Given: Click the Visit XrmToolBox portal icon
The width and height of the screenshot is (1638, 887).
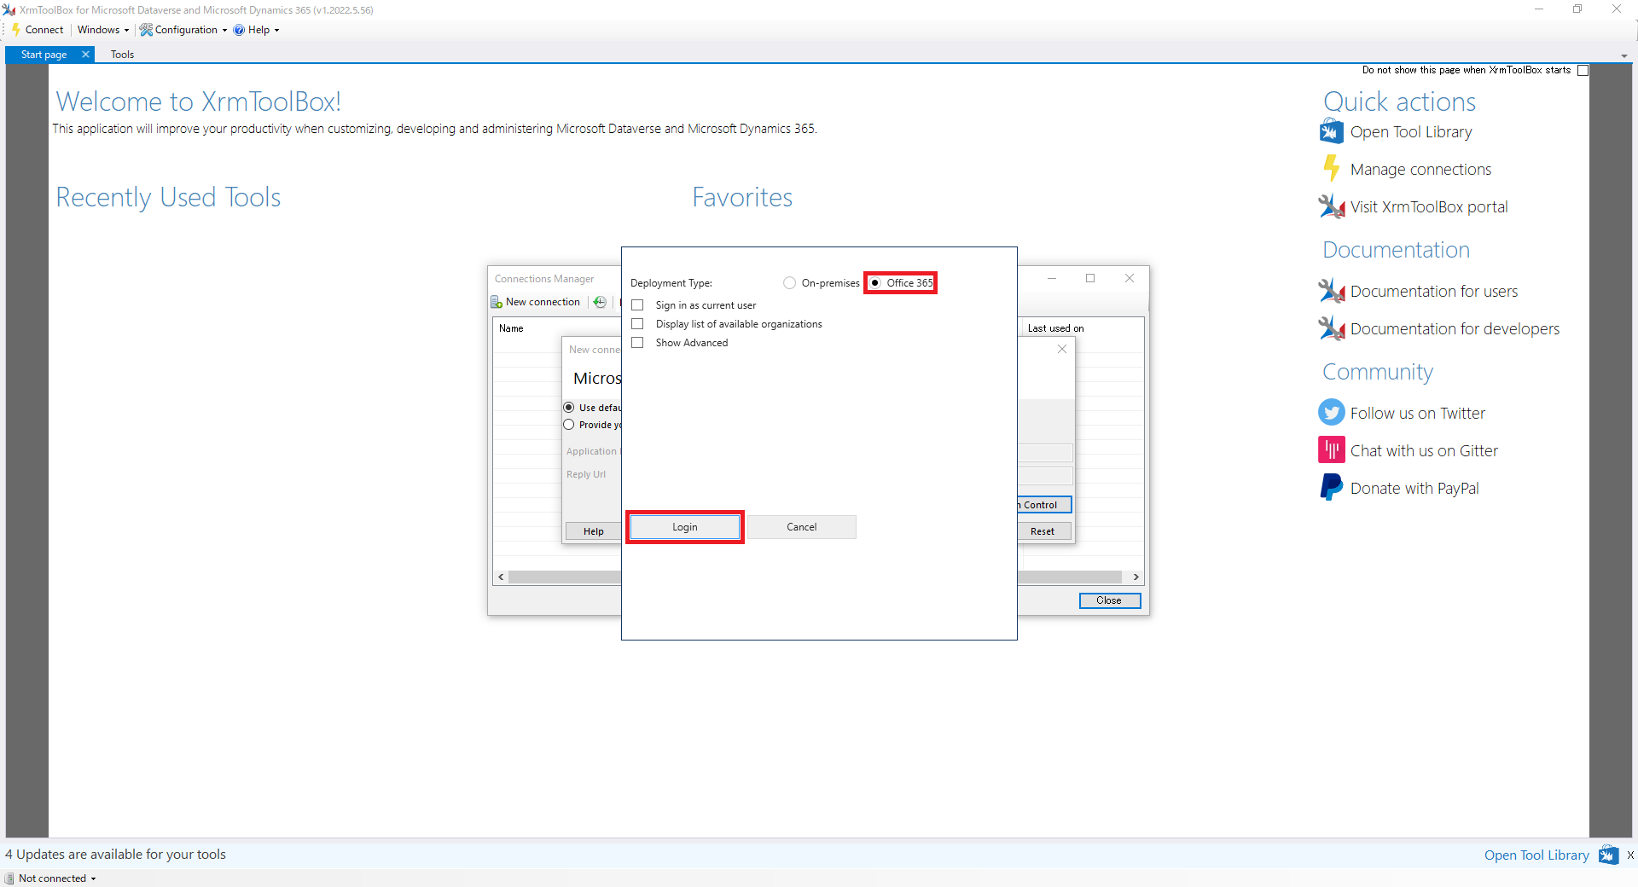Looking at the screenshot, I should point(1332,206).
